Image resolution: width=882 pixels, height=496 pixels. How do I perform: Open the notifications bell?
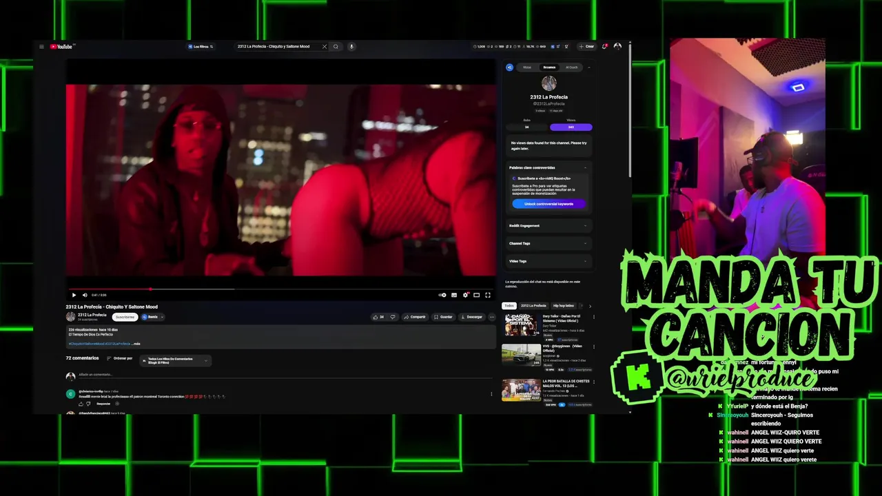click(x=604, y=47)
